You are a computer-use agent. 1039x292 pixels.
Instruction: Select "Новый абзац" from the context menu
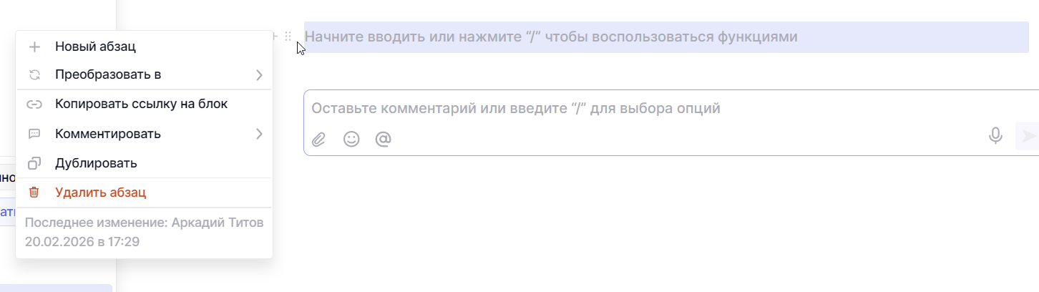coord(95,47)
